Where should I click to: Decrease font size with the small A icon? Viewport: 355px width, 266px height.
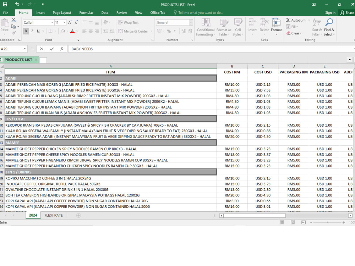(x=76, y=22)
